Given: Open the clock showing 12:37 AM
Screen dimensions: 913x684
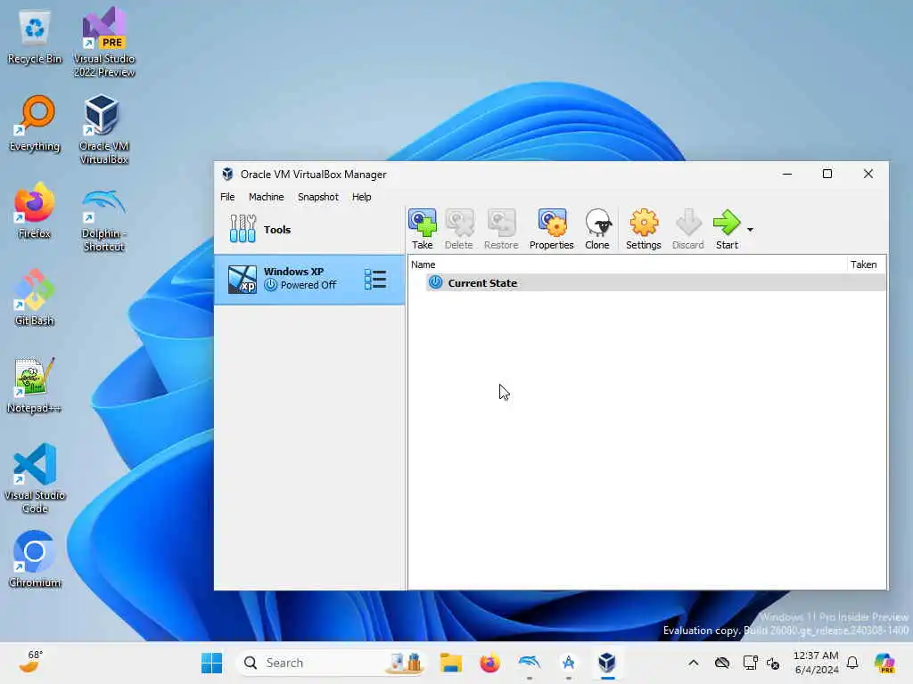Looking at the screenshot, I should (x=817, y=663).
